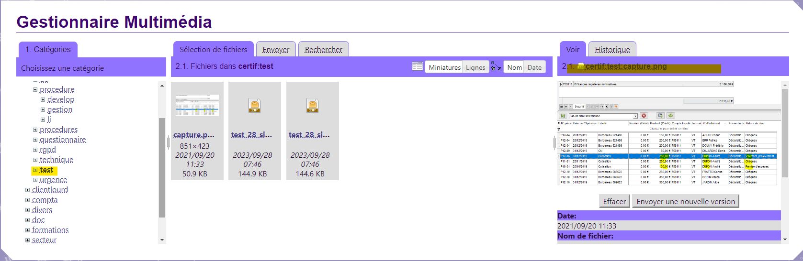Expand the develop category node
This screenshot has width=803, height=261.
(43, 100)
